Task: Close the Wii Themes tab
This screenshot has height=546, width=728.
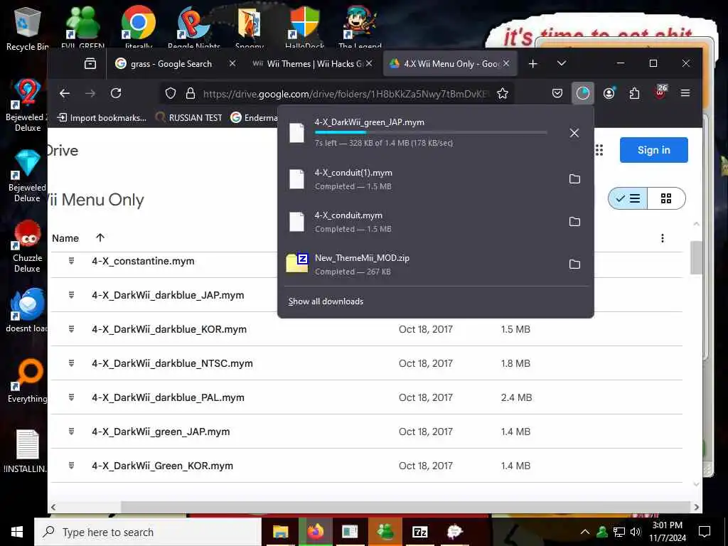Action: coord(369,63)
